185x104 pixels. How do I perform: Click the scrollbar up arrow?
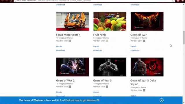coord(184,4)
